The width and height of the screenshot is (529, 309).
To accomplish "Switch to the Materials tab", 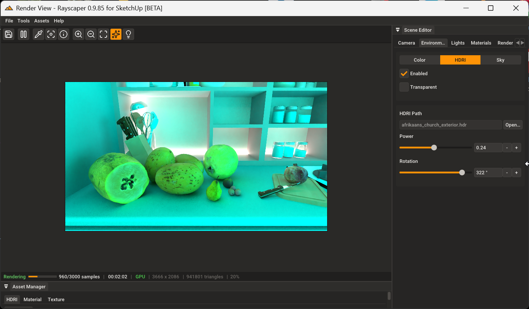I will point(481,43).
